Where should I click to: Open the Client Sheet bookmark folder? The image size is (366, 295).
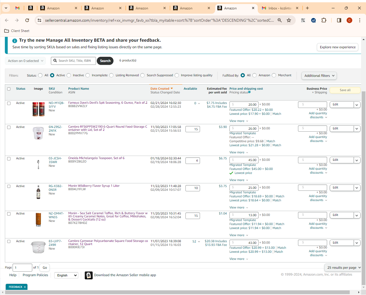tap(17, 31)
